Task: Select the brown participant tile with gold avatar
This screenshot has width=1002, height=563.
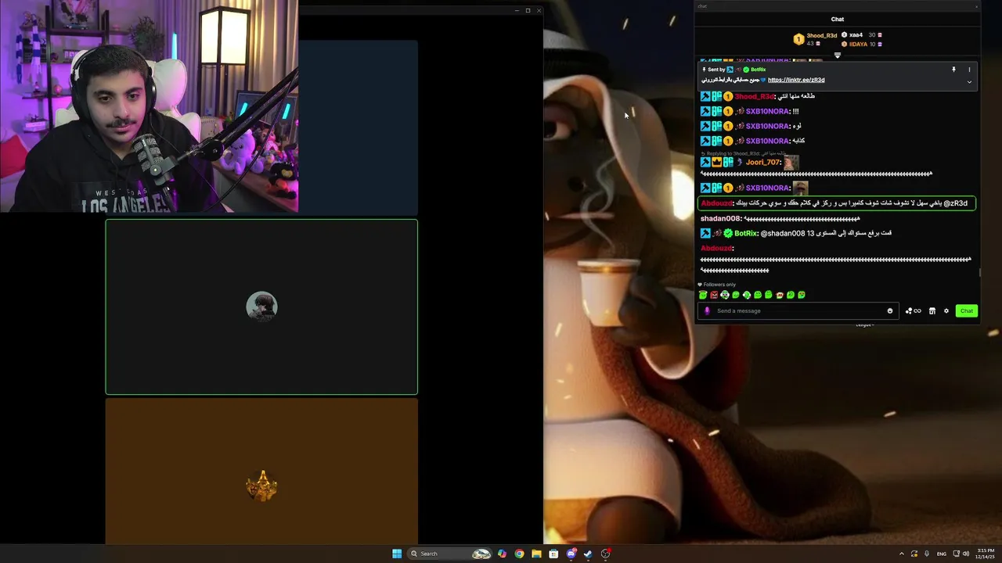Action: pyautogui.click(x=261, y=471)
